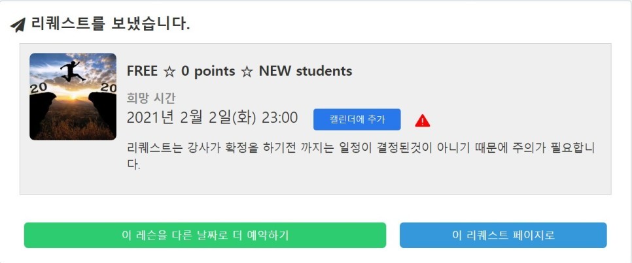
Task: Click the jumping person silhouette in the thumbnail
Action: tap(72, 71)
